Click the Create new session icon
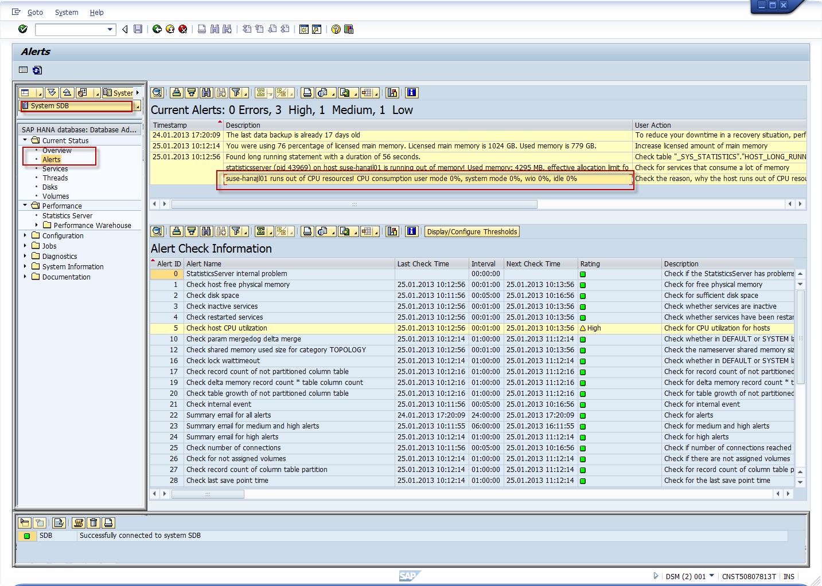 303,29
